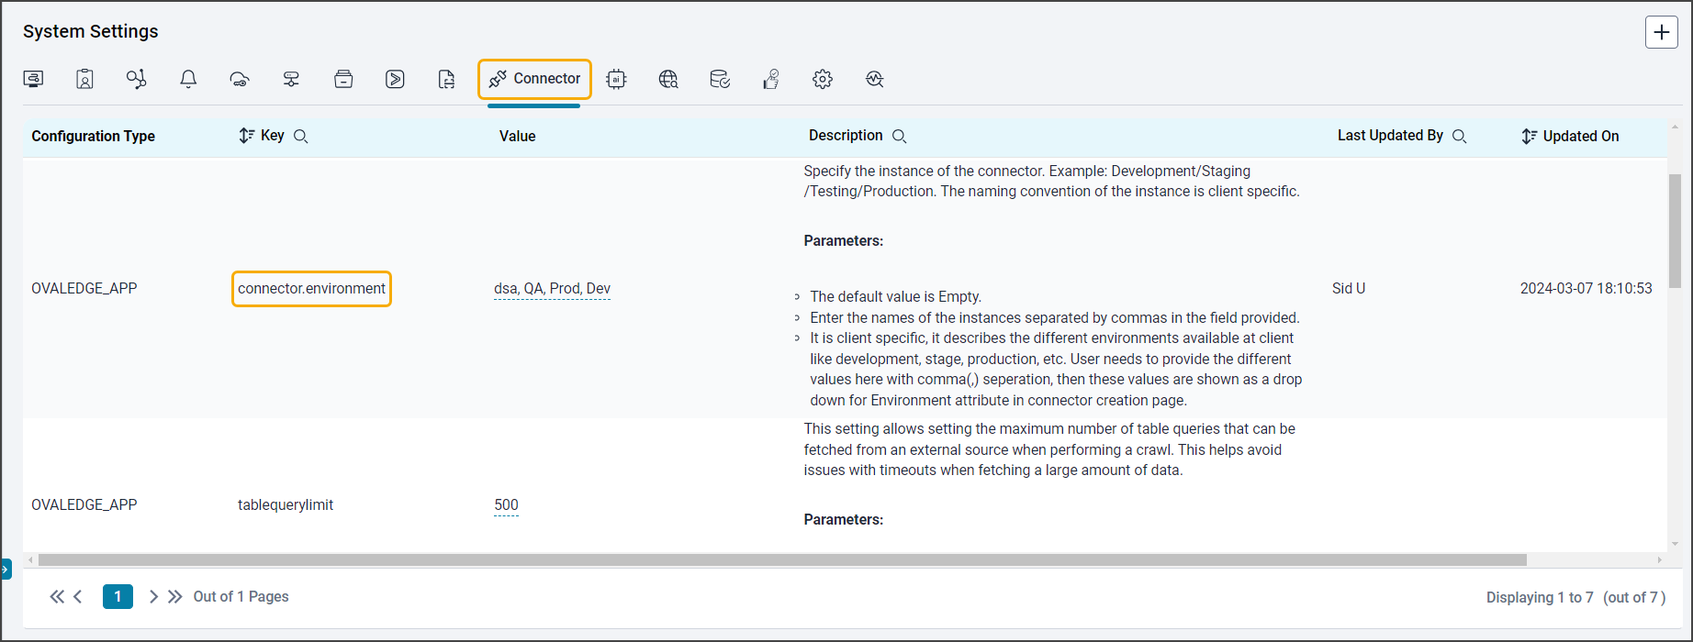Open the bell notifications settings tab
Viewport: 1693px width, 642px height.
point(188,79)
